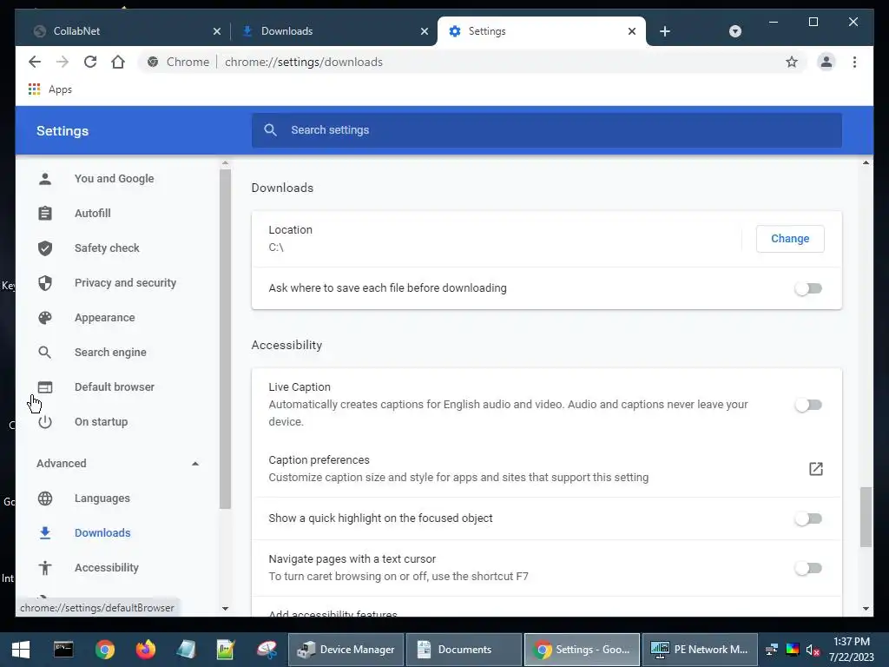This screenshot has height=667, width=889.
Task: Click the clipboard Autofill icon
Action: coord(45,214)
